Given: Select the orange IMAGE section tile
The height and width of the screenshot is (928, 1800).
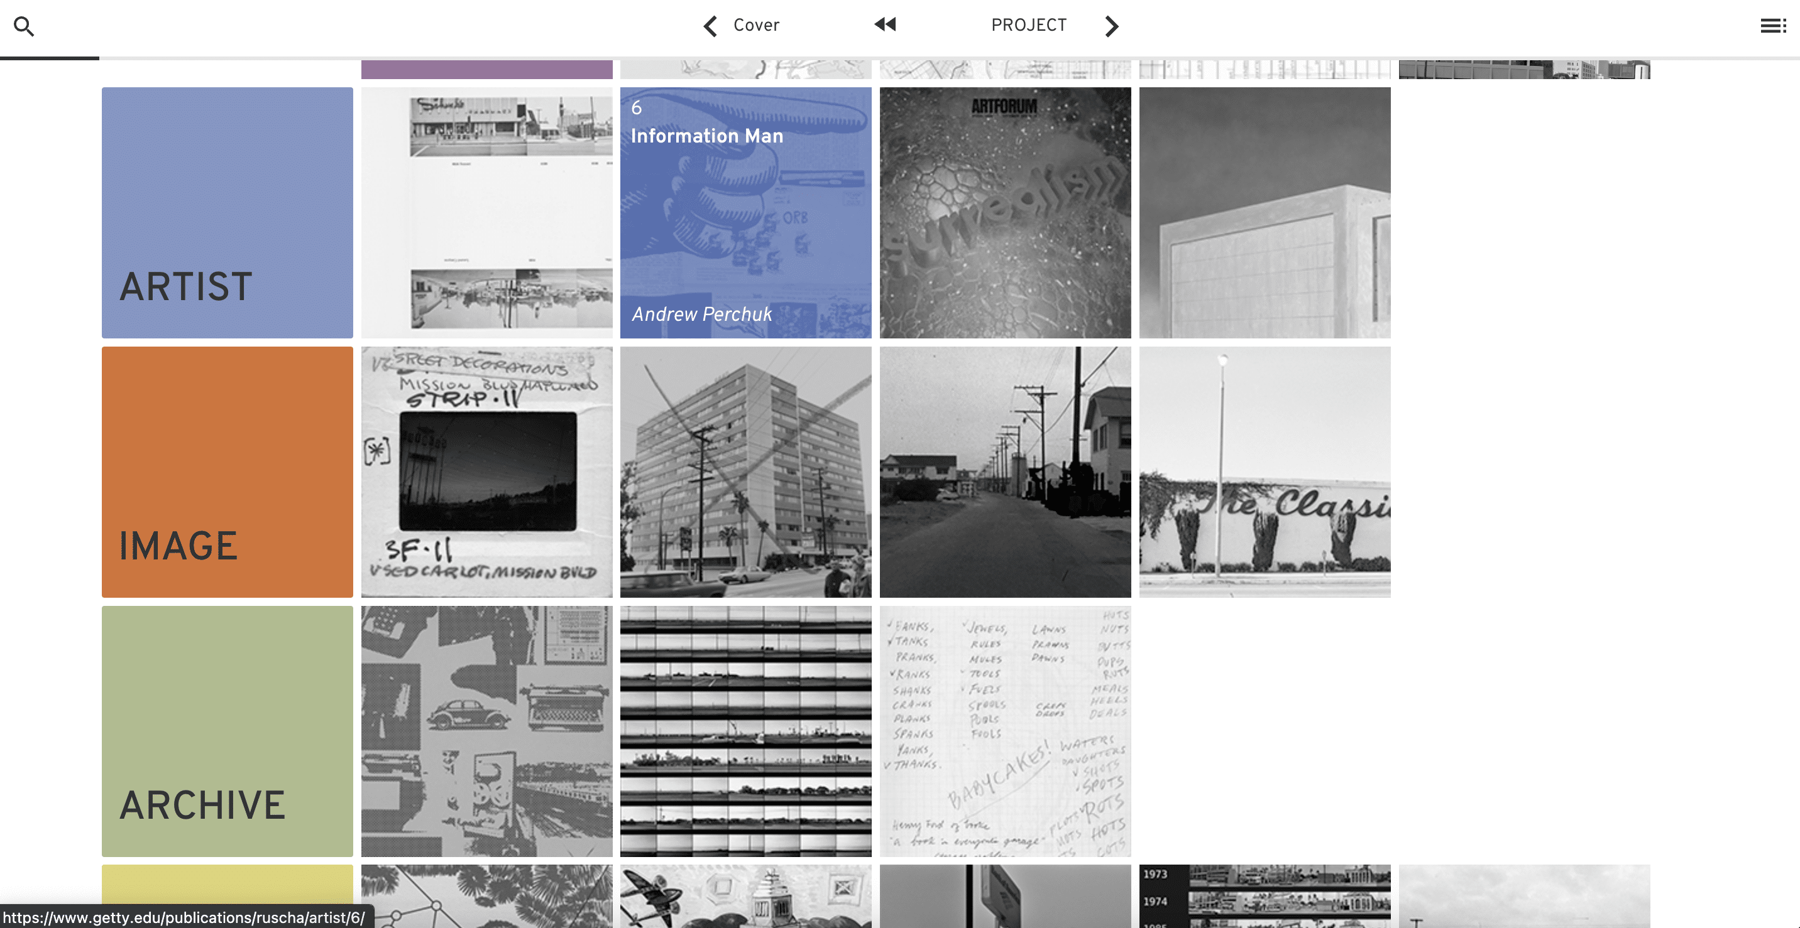Looking at the screenshot, I should (x=227, y=472).
